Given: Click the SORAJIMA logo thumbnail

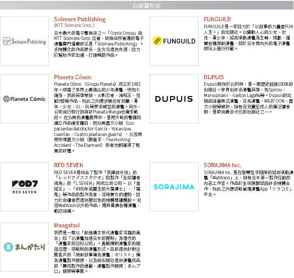Looking at the screenshot, I should (174, 187).
